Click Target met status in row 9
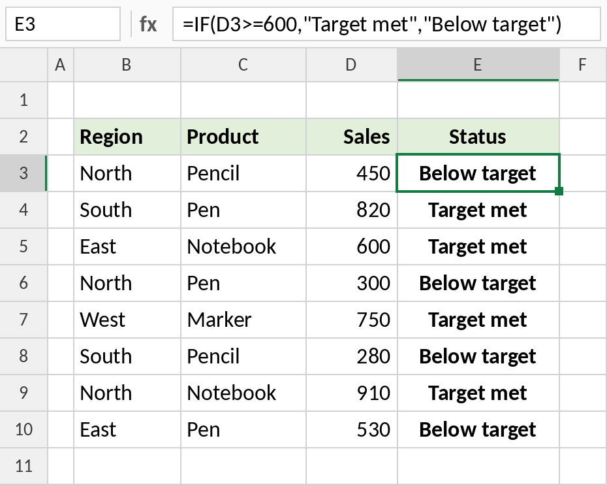 (x=478, y=393)
